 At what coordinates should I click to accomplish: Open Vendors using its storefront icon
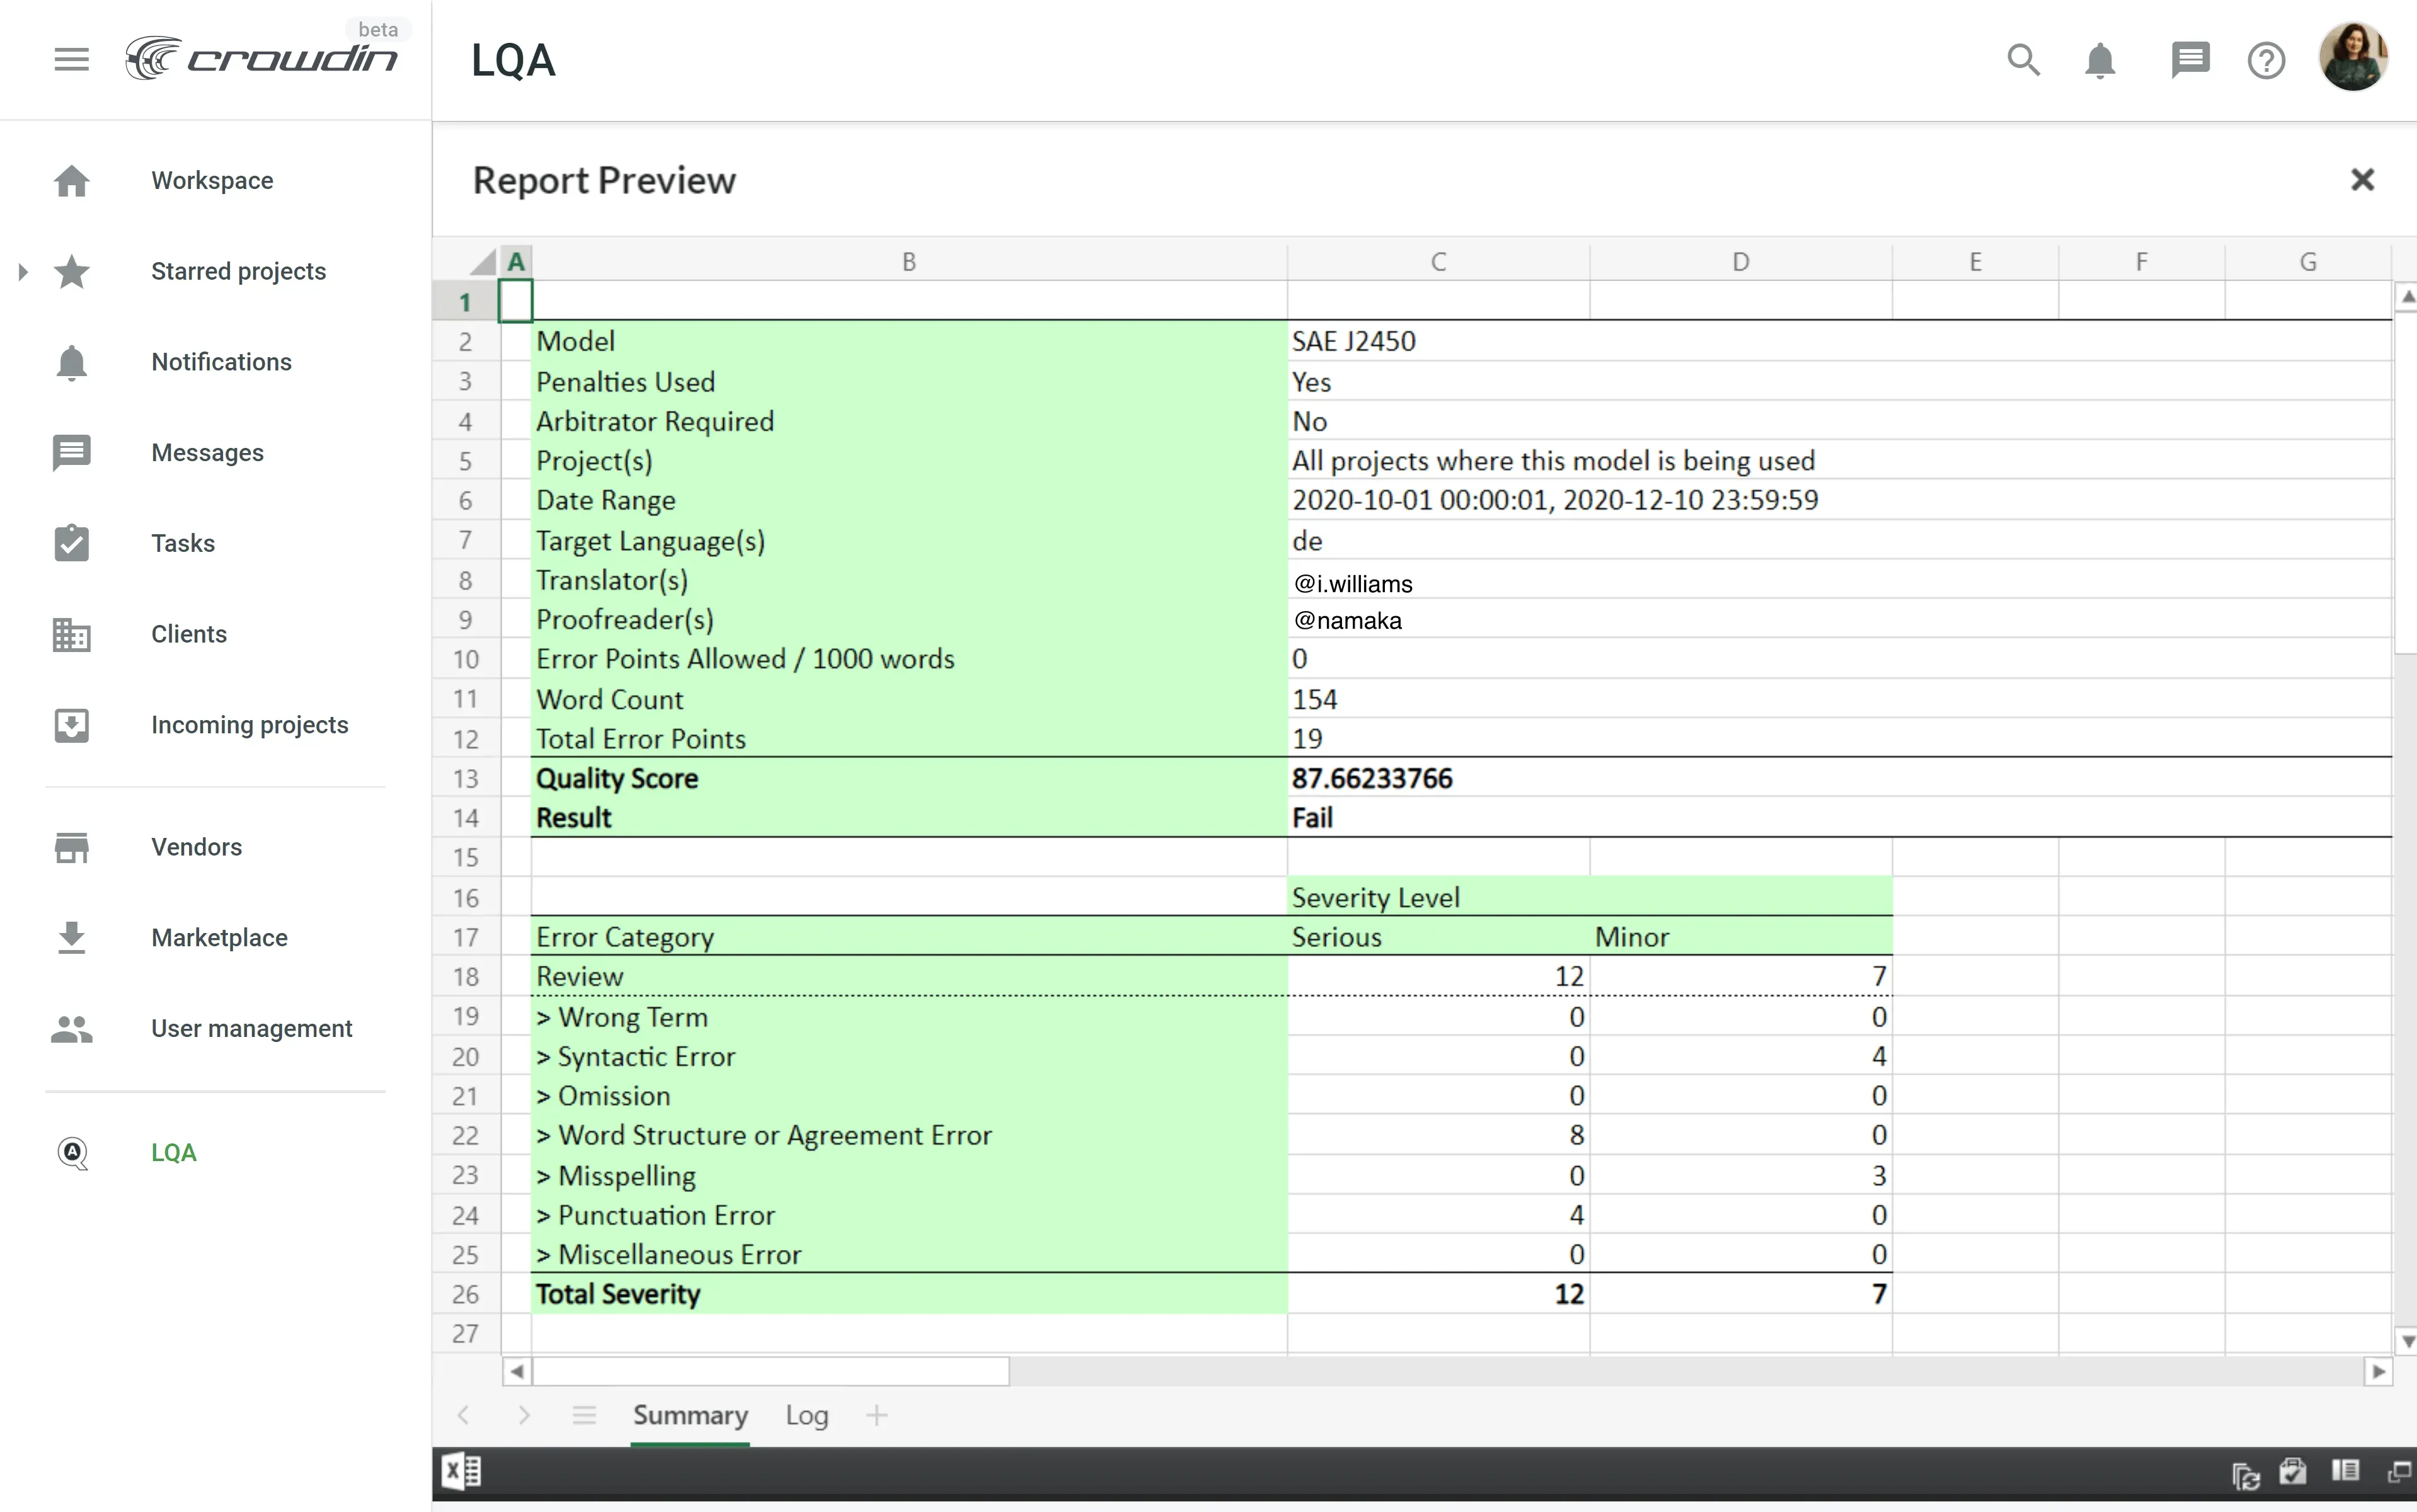coord(71,847)
